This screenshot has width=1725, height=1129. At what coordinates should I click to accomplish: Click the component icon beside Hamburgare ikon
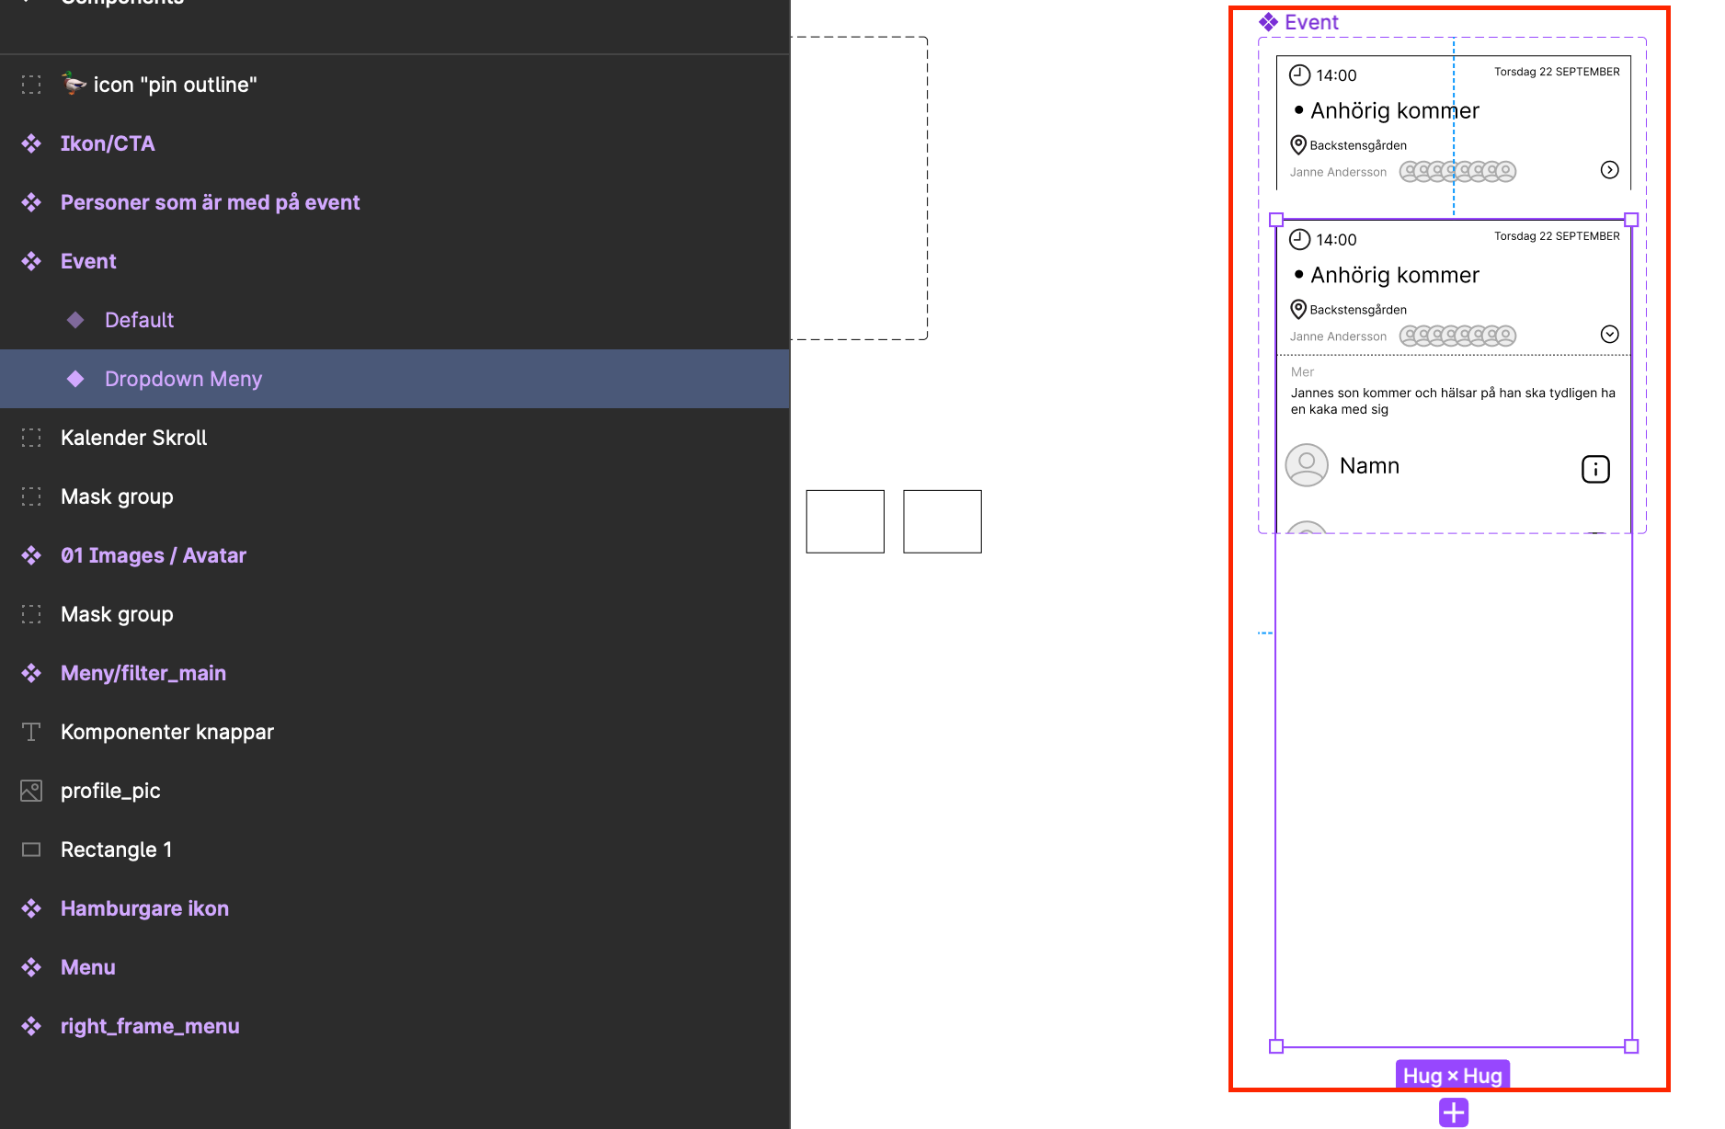pos(31,908)
